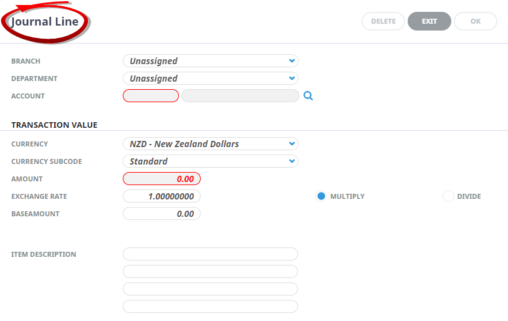Select the Multiply radio button
Image resolution: width=508 pixels, height=321 pixels.
(x=322, y=196)
